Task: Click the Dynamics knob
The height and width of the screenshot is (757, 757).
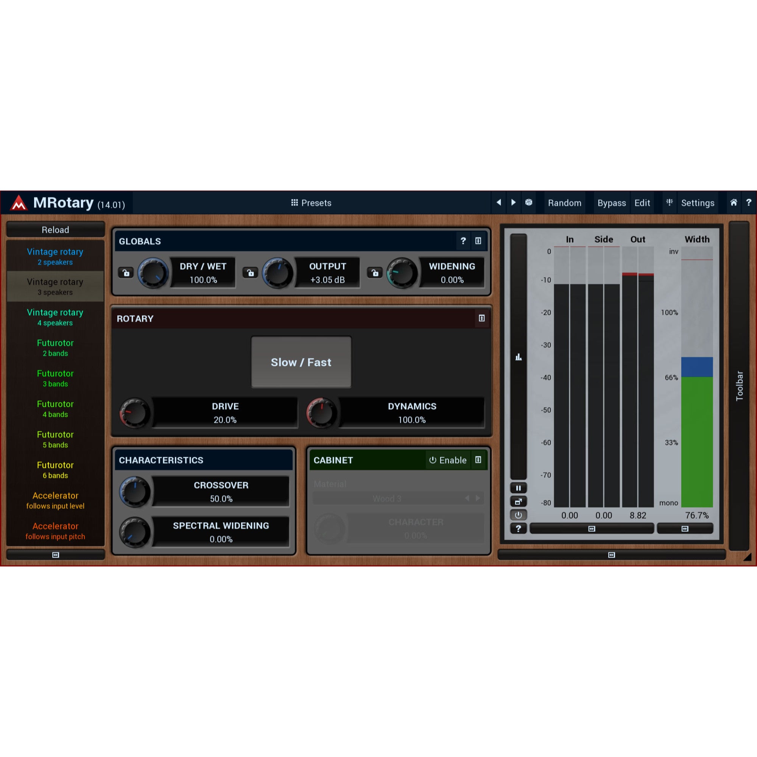Action: (x=321, y=413)
